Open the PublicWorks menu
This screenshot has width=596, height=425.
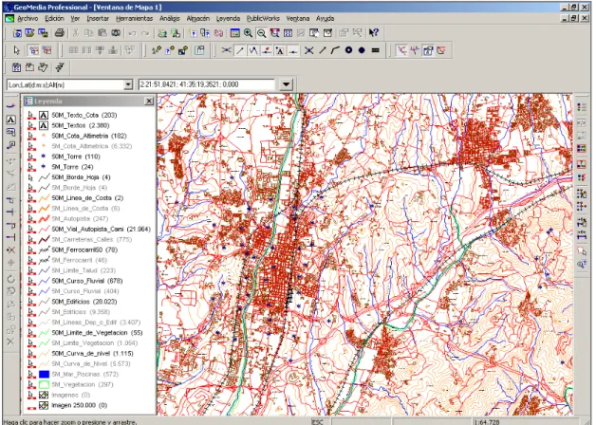(263, 18)
